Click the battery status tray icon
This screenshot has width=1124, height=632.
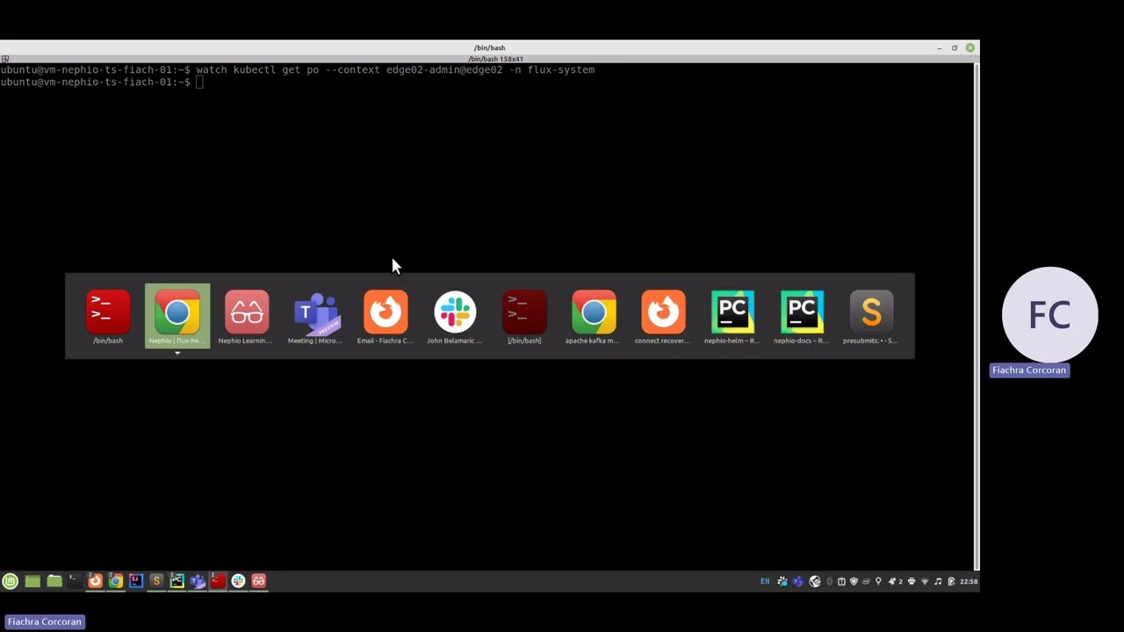point(951,581)
